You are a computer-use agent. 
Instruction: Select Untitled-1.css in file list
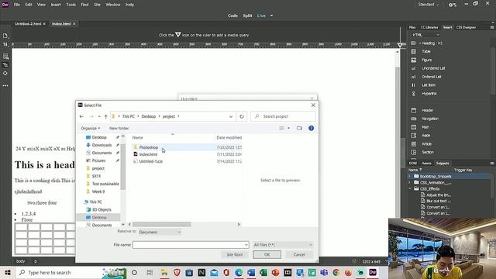[150, 161]
